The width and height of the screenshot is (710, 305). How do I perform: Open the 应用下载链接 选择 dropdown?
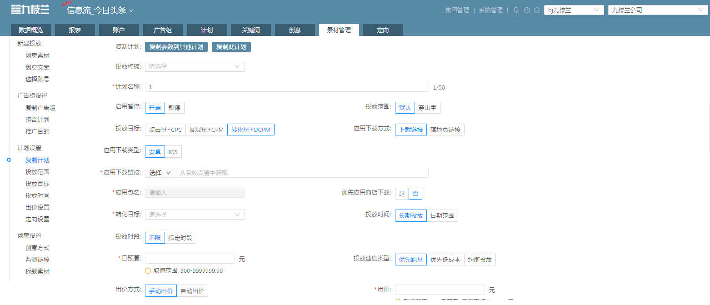pyautogui.click(x=160, y=173)
